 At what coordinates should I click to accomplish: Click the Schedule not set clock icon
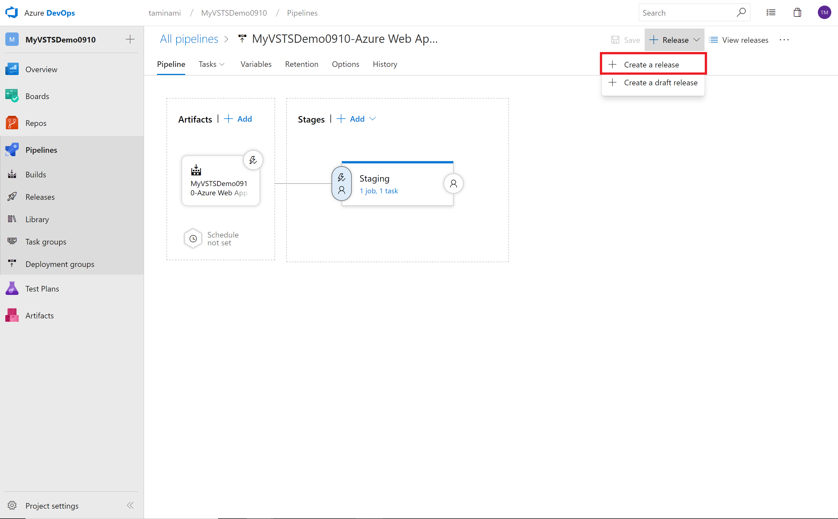193,238
